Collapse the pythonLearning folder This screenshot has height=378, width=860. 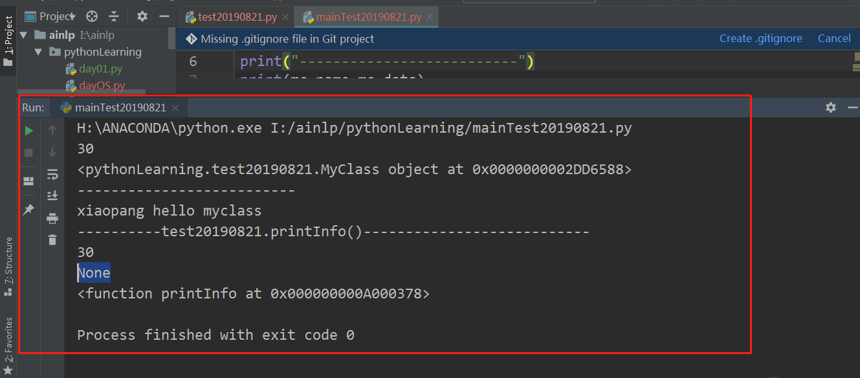pyautogui.click(x=38, y=52)
